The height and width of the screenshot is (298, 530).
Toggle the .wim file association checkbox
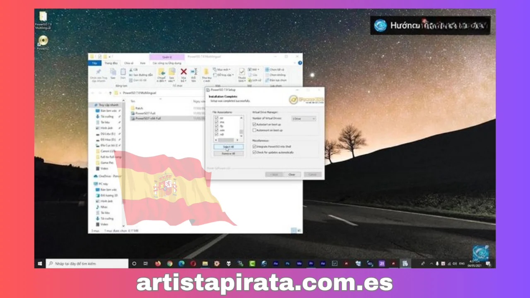(217, 130)
